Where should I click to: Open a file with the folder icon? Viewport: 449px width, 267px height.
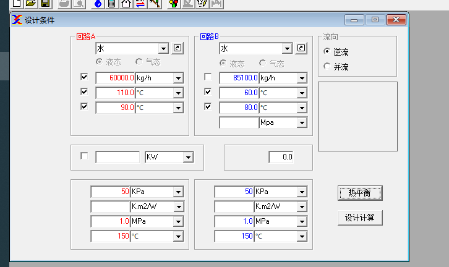[x=31, y=4]
